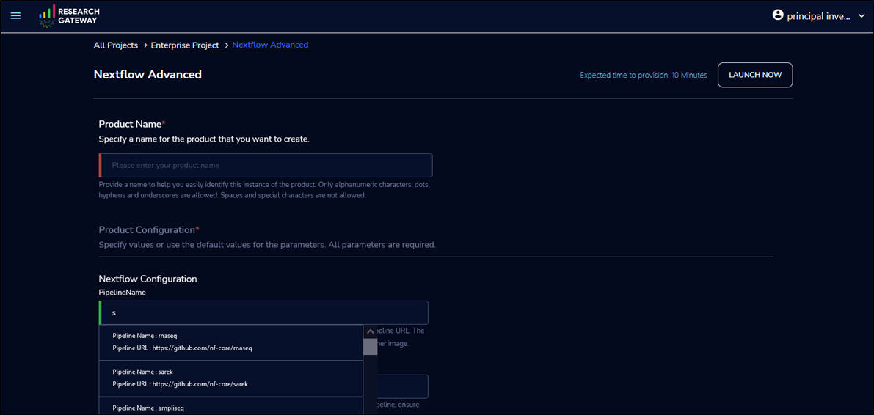Go to All Projects breadcrumb
Viewport: 874px width, 415px height.
click(x=115, y=45)
